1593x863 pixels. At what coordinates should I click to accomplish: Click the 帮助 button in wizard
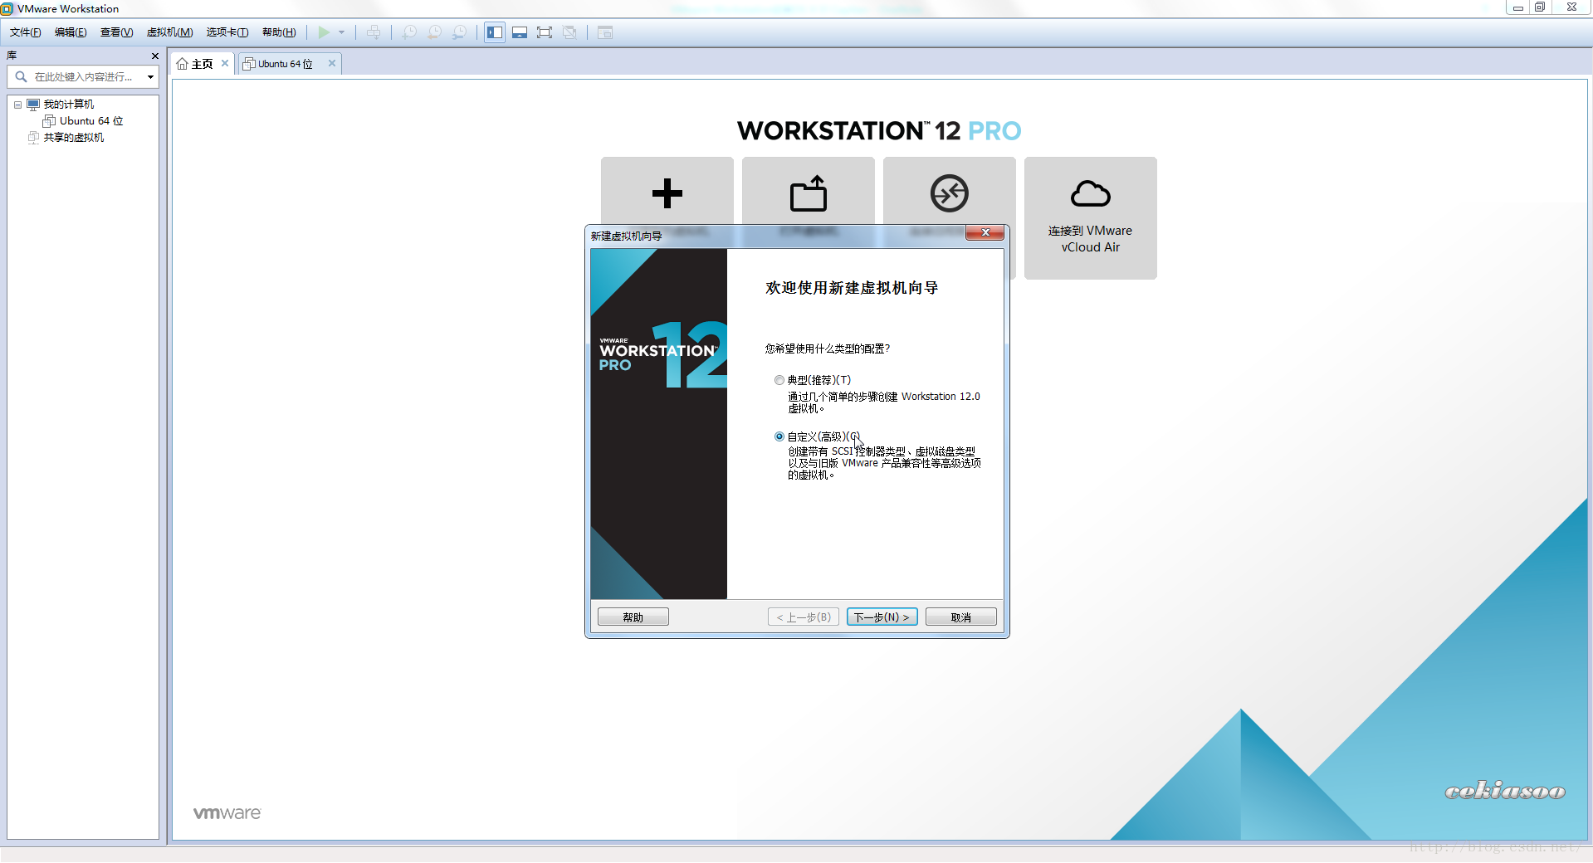633,617
